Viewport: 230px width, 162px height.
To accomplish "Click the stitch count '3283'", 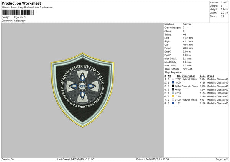I will [x=177, y=93].
